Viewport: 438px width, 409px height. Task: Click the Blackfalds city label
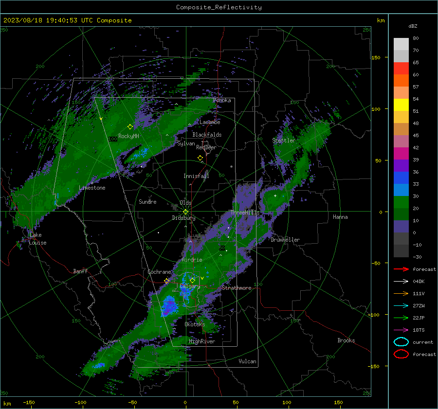click(207, 135)
